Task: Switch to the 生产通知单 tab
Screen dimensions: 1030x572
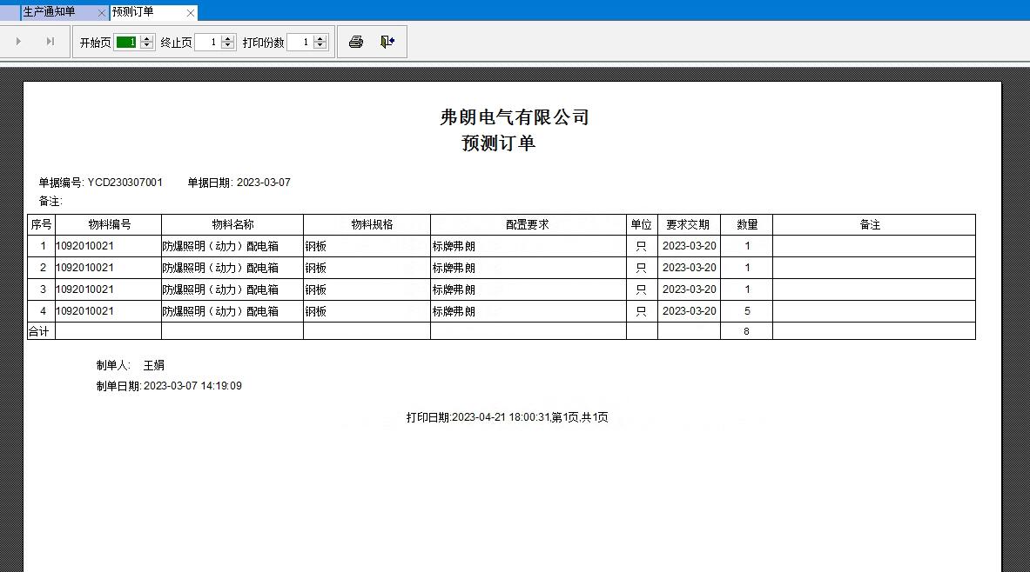Action: (x=49, y=12)
